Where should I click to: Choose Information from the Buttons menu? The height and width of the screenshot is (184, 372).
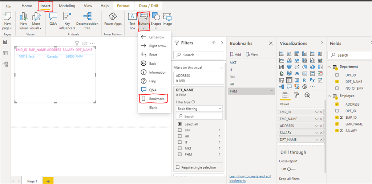[154, 72]
